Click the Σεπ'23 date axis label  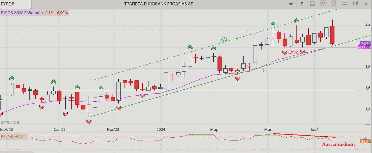click(60, 129)
